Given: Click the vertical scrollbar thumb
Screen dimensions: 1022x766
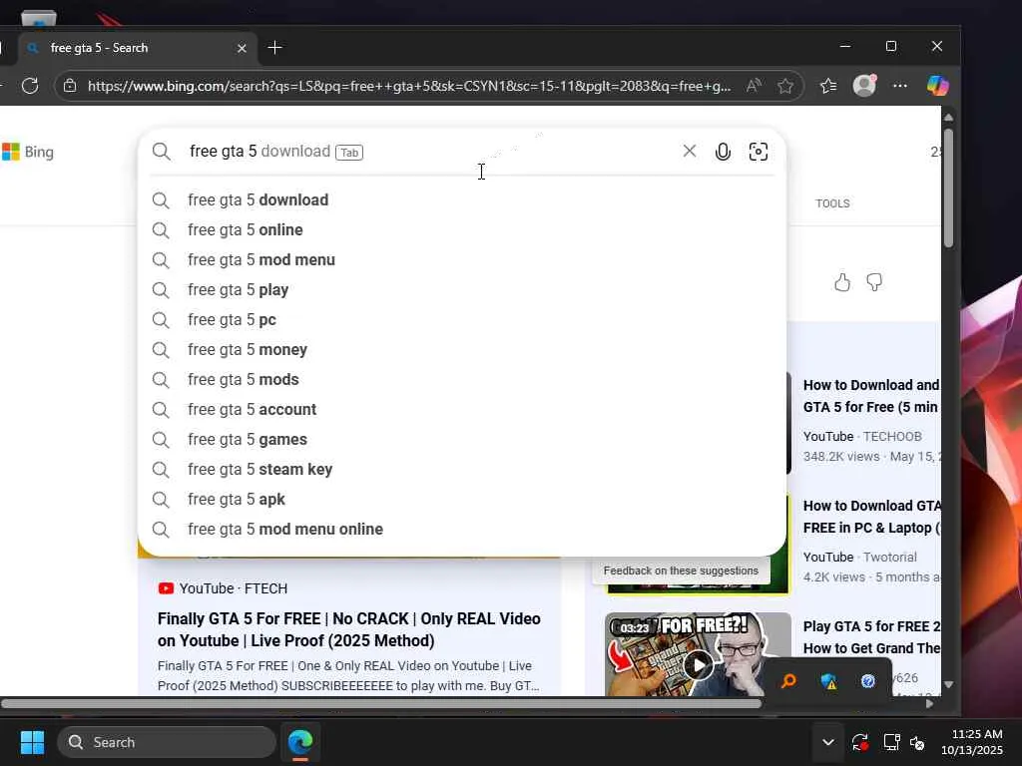Looking at the screenshot, I should (x=948, y=188).
